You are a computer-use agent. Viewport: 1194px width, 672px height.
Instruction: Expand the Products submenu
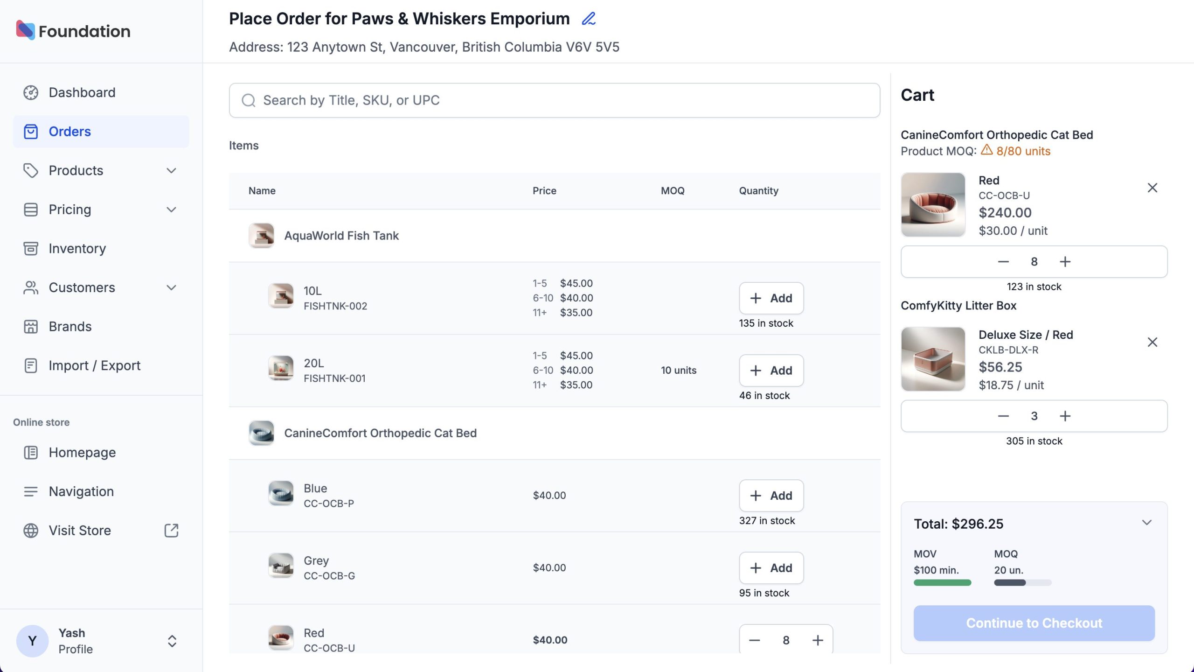[x=171, y=170]
